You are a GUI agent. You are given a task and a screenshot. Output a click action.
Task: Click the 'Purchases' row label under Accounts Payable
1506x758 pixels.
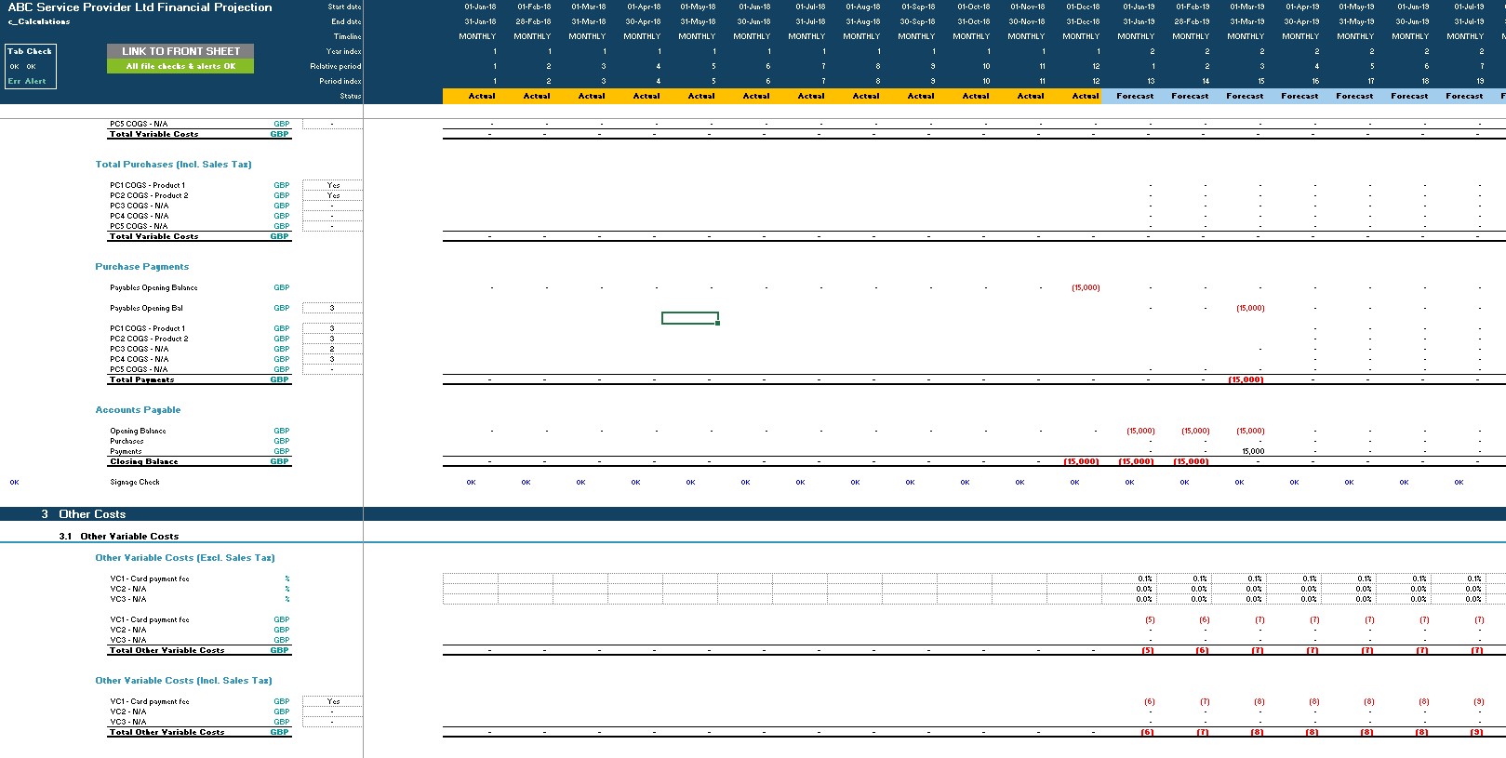(x=127, y=441)
